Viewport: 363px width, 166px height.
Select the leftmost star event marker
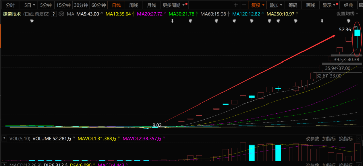coord(32,21)
